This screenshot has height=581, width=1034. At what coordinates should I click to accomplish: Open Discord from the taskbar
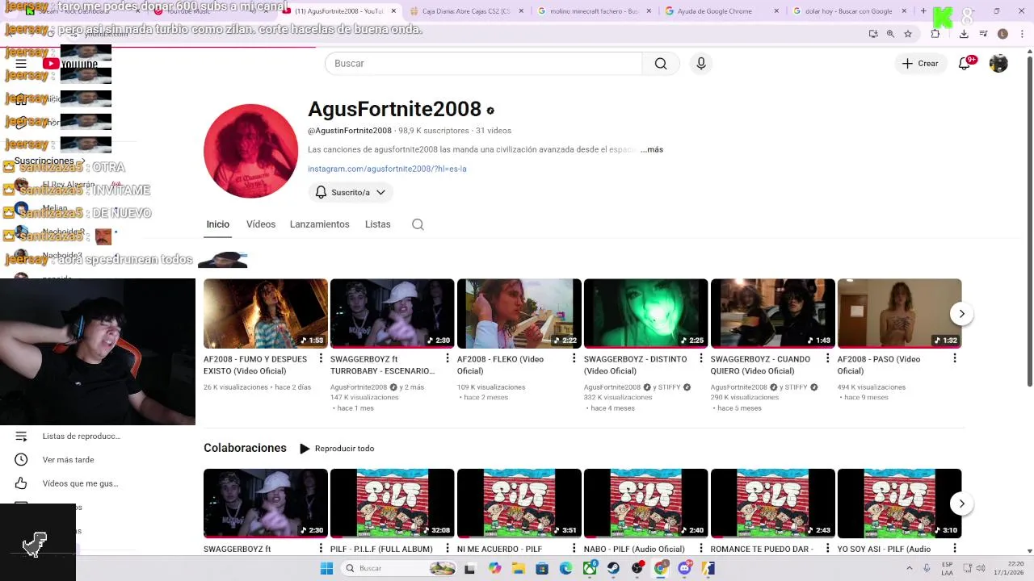tap(685, 568)
